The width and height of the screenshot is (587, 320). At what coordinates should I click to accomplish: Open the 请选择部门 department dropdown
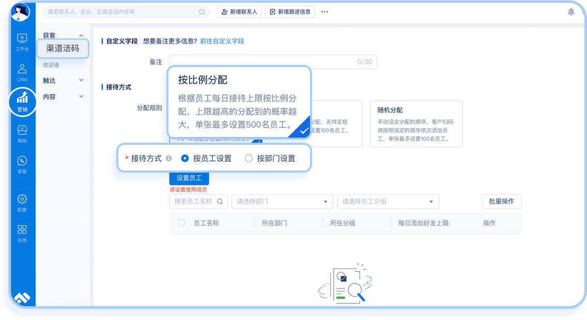[x=282, y=201]
